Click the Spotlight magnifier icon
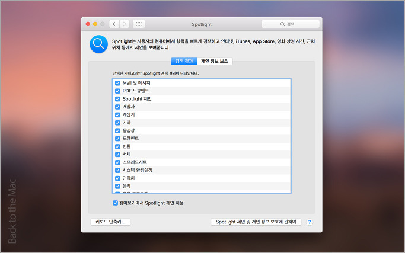Viewport: 405px width, 253px height. (x=98, y=44)
